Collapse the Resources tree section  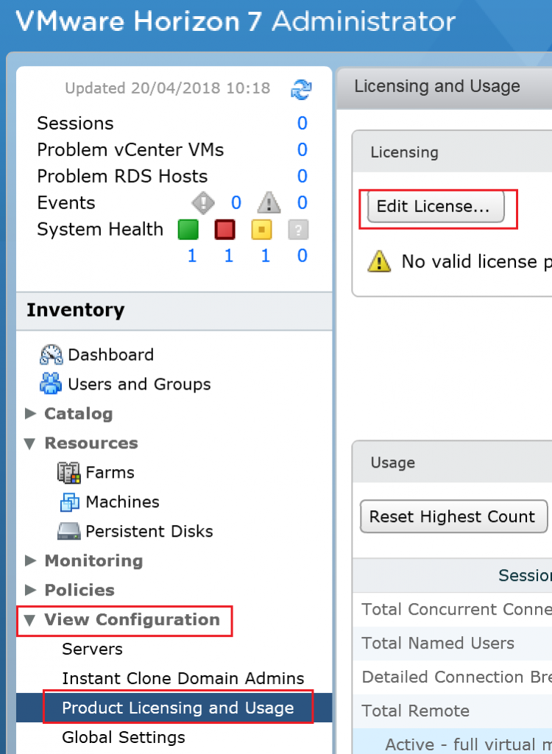click(29, 443)
